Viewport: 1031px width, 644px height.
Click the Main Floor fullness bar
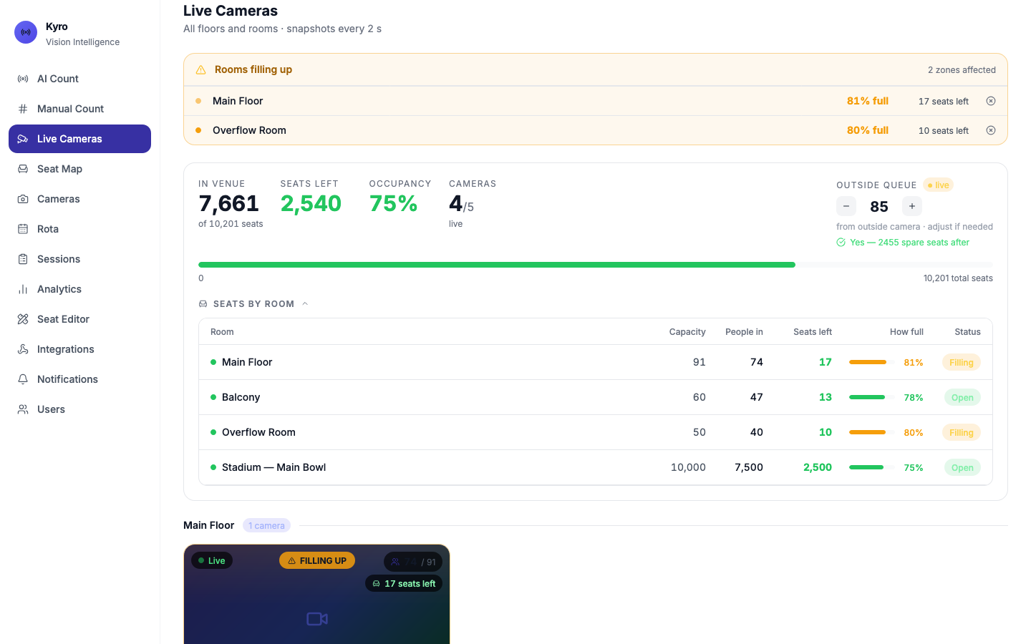pos(871,362)
